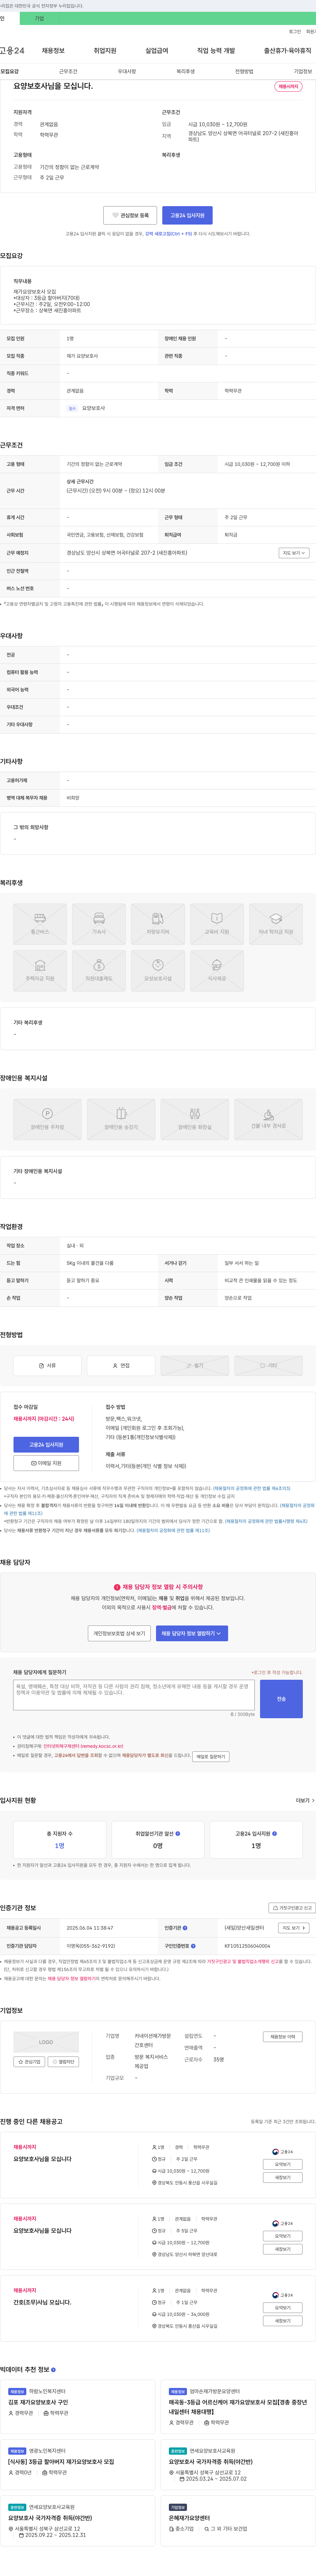The width and height of the screenshot is (316, 2576).
Task: Click the 장애인용 주차장 facility icon
Action: tap(47, 1119)
